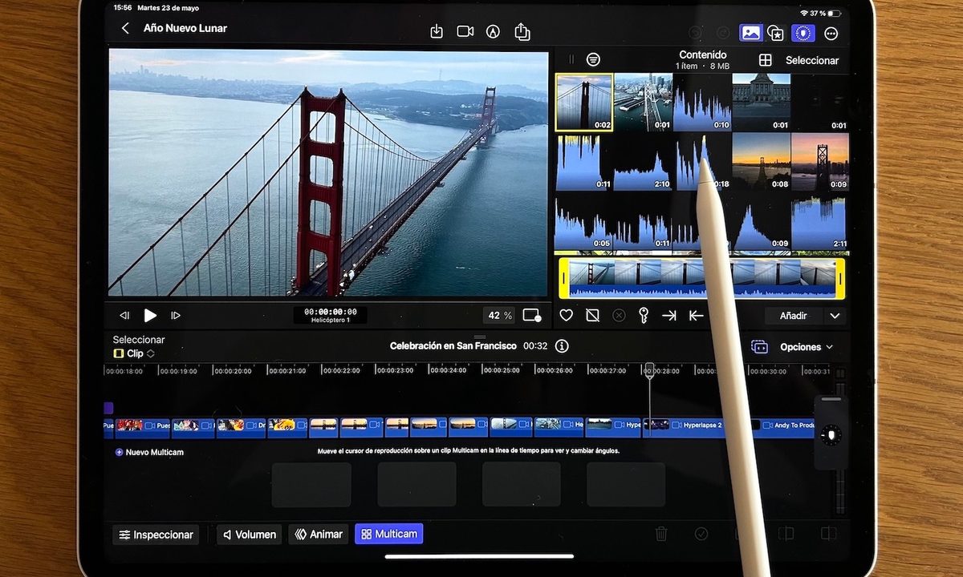Select the Golden Gate clip thumbnail
Viewport: 963px width, 577px height.
click(x=583, y=99)
